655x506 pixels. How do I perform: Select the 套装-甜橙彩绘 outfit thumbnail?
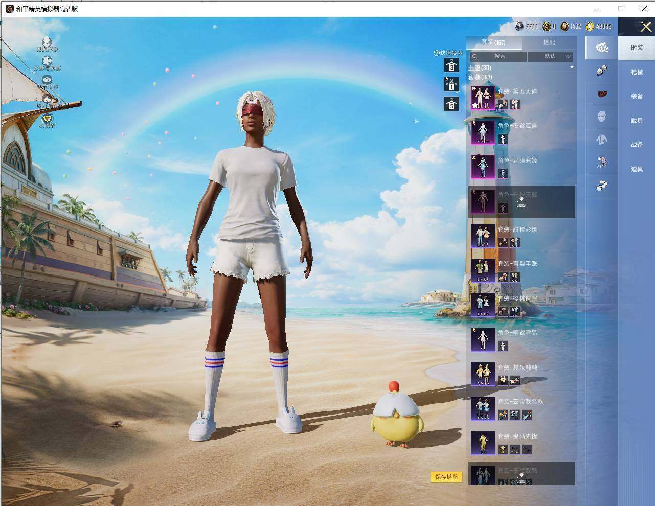483,236
